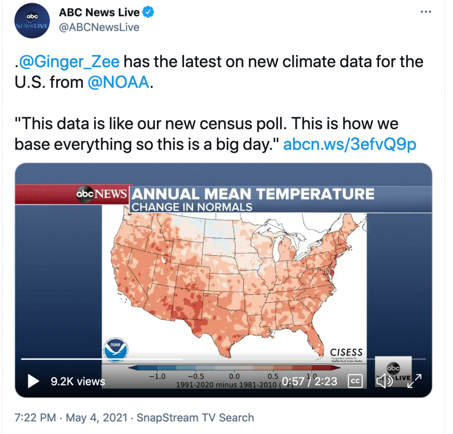
Task: Play the ABC News video
Action: click(33, 381)
